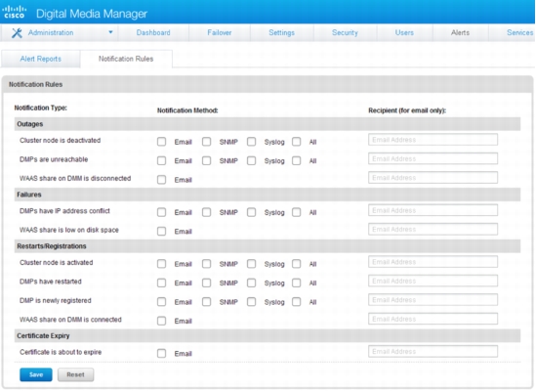The width and height of the screenshot is (536, 392).
Task: Enable SNMP for Cluster node is activated
Action: click(206, 264)
